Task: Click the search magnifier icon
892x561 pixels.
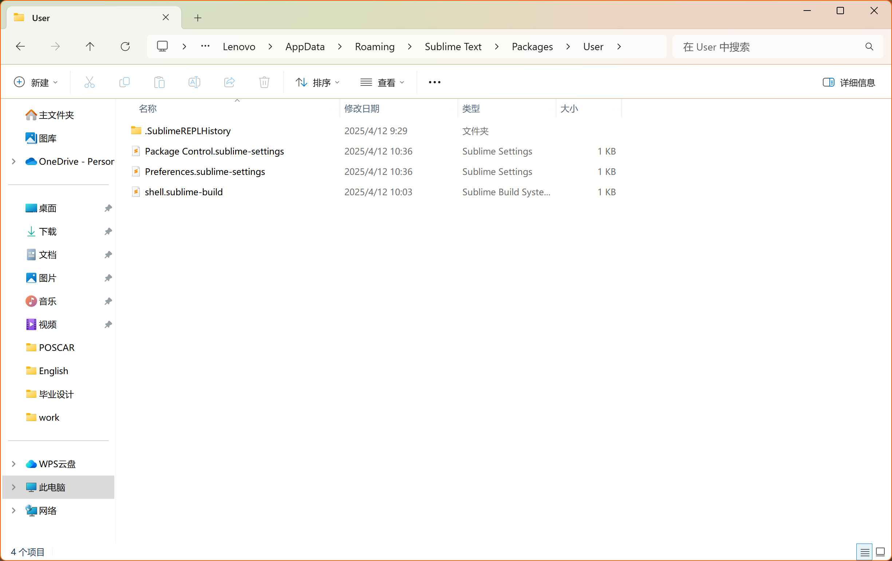Action: point(869,47)
